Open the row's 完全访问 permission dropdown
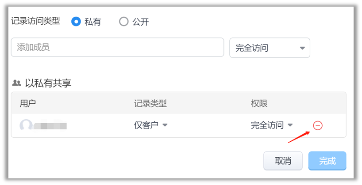 pos(272,125)
